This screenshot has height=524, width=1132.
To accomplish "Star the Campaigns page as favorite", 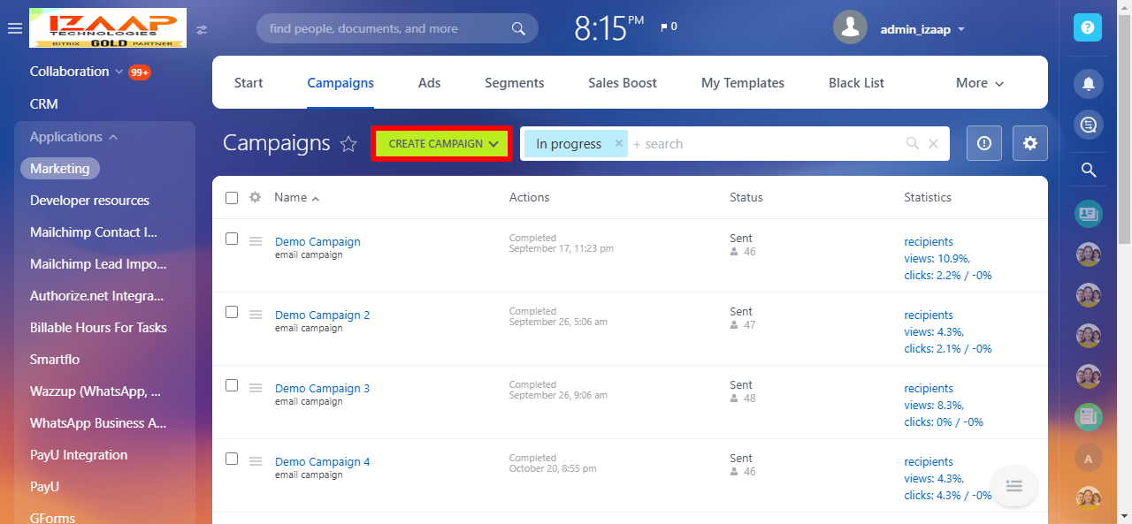I will [349, 144].
